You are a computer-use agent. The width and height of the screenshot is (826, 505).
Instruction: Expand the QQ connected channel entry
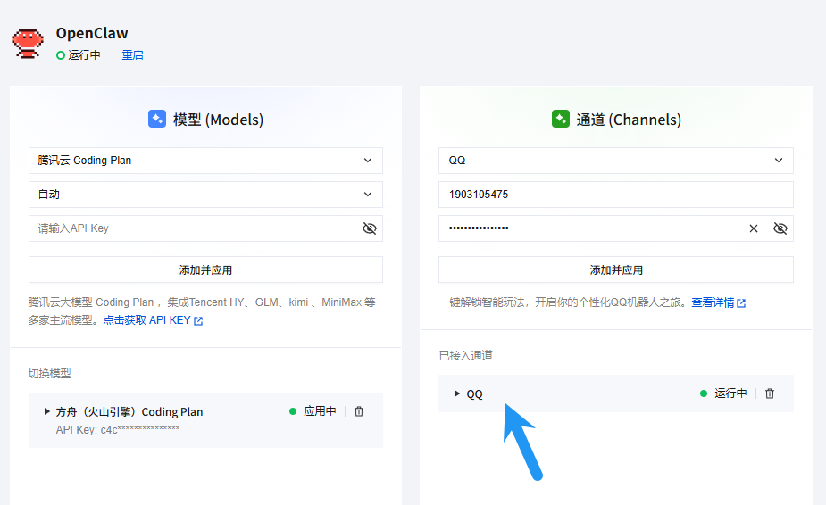457,393
